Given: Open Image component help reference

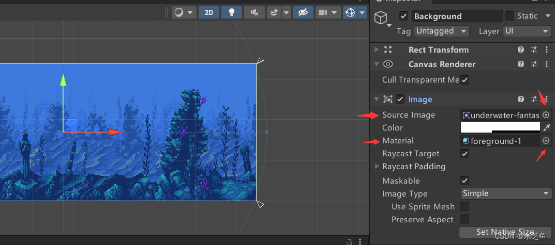Looking at the screenshot, I should click(521, 99).
